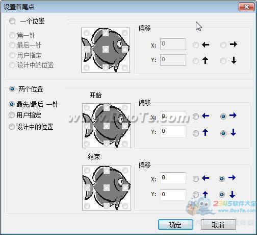This screenshot has width=257, height=235.
Task: Select middle-left anchor on the 结束 fish preview
Action: pyautogui.click(x=87, y=188)
